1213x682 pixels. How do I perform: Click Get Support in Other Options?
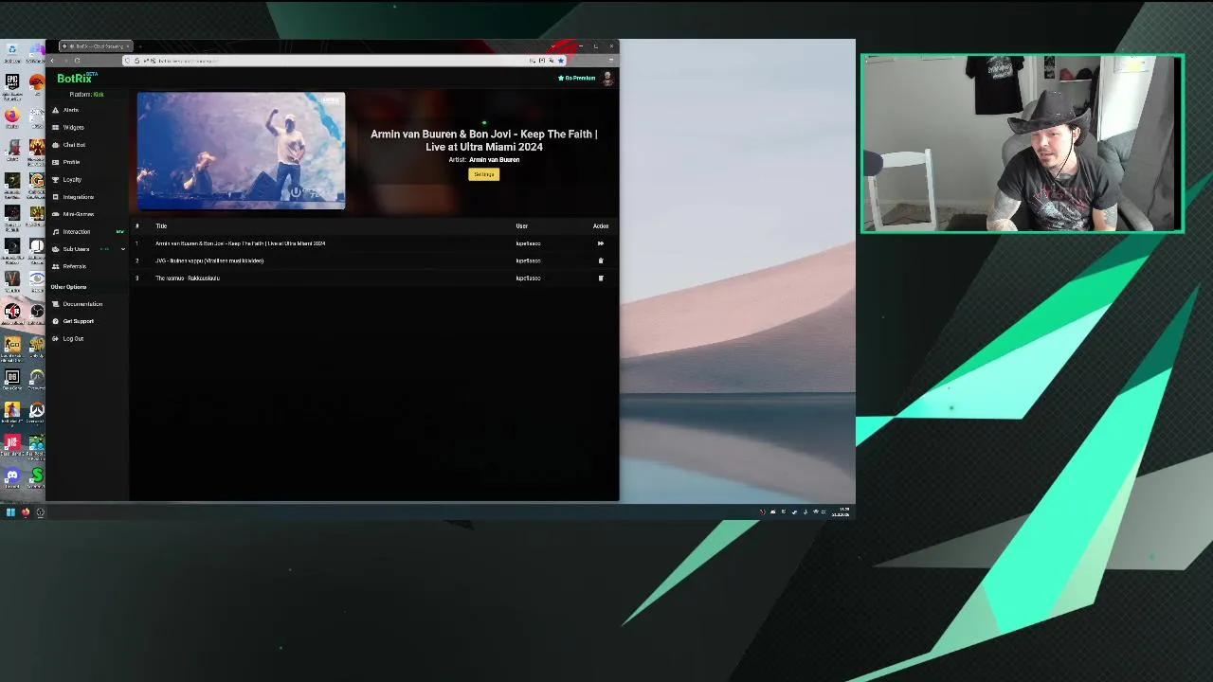point(79,321)
